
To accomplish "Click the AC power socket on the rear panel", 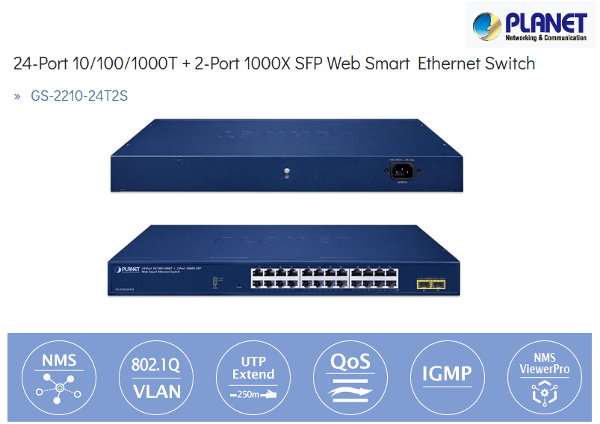I will point(402,171).
